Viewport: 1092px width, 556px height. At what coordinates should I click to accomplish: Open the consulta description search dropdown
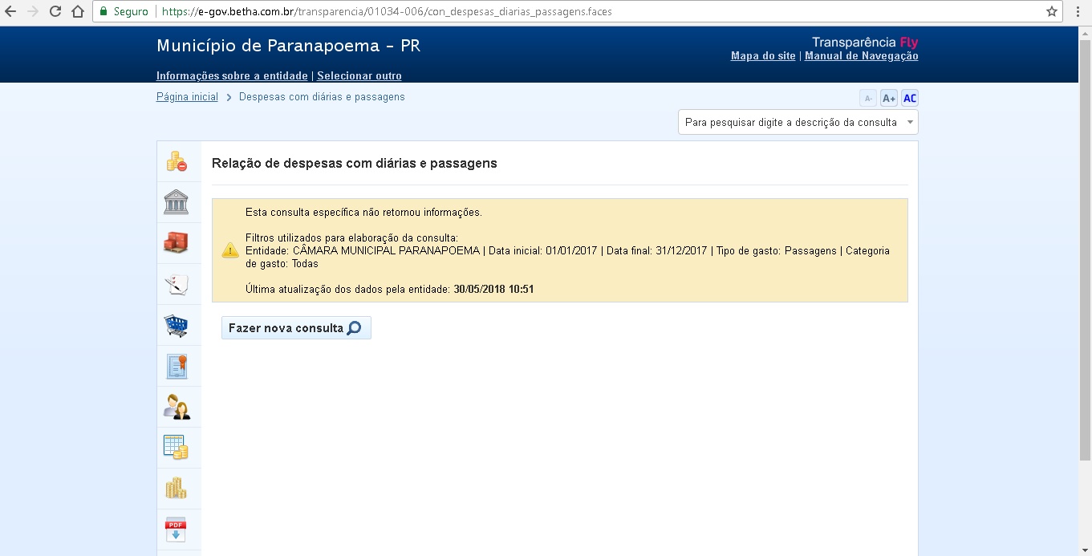click(798, 122)
